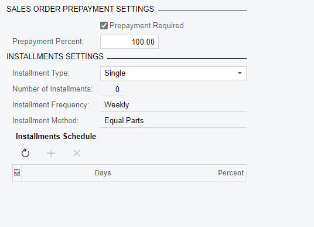Sort by the Days column header
This screenshot has height=227, width=314.
[68, 173]
